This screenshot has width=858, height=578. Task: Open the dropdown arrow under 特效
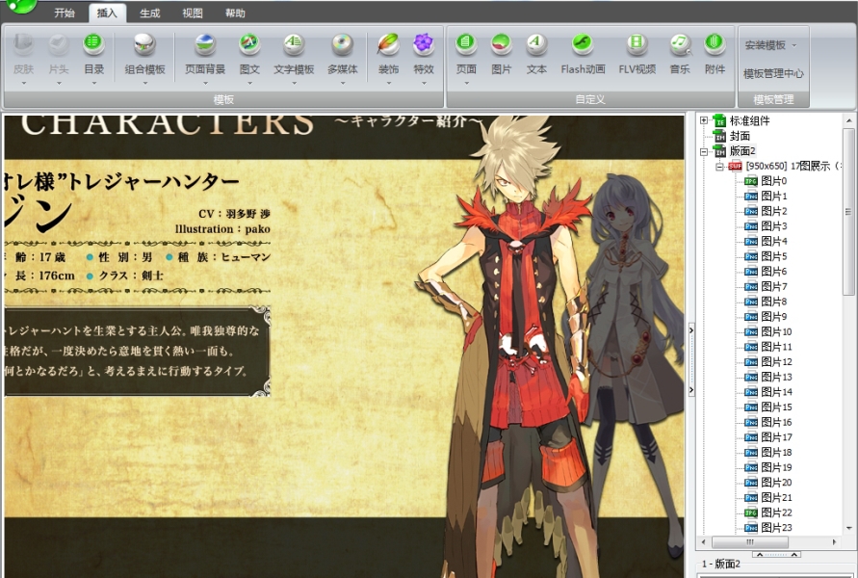click(424, 83)
